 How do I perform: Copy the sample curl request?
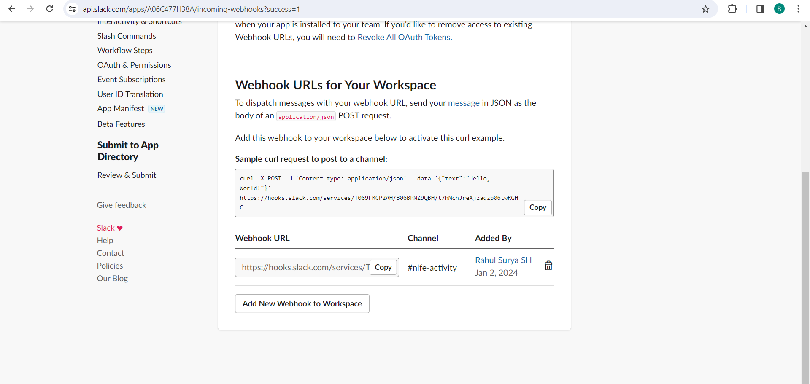(x=537, y=207)
